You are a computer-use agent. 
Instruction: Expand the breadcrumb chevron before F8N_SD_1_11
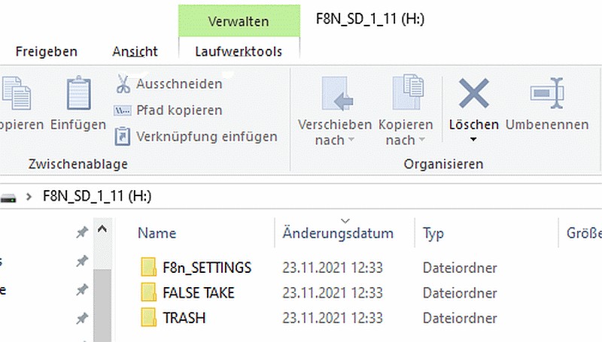click(29, 197)
